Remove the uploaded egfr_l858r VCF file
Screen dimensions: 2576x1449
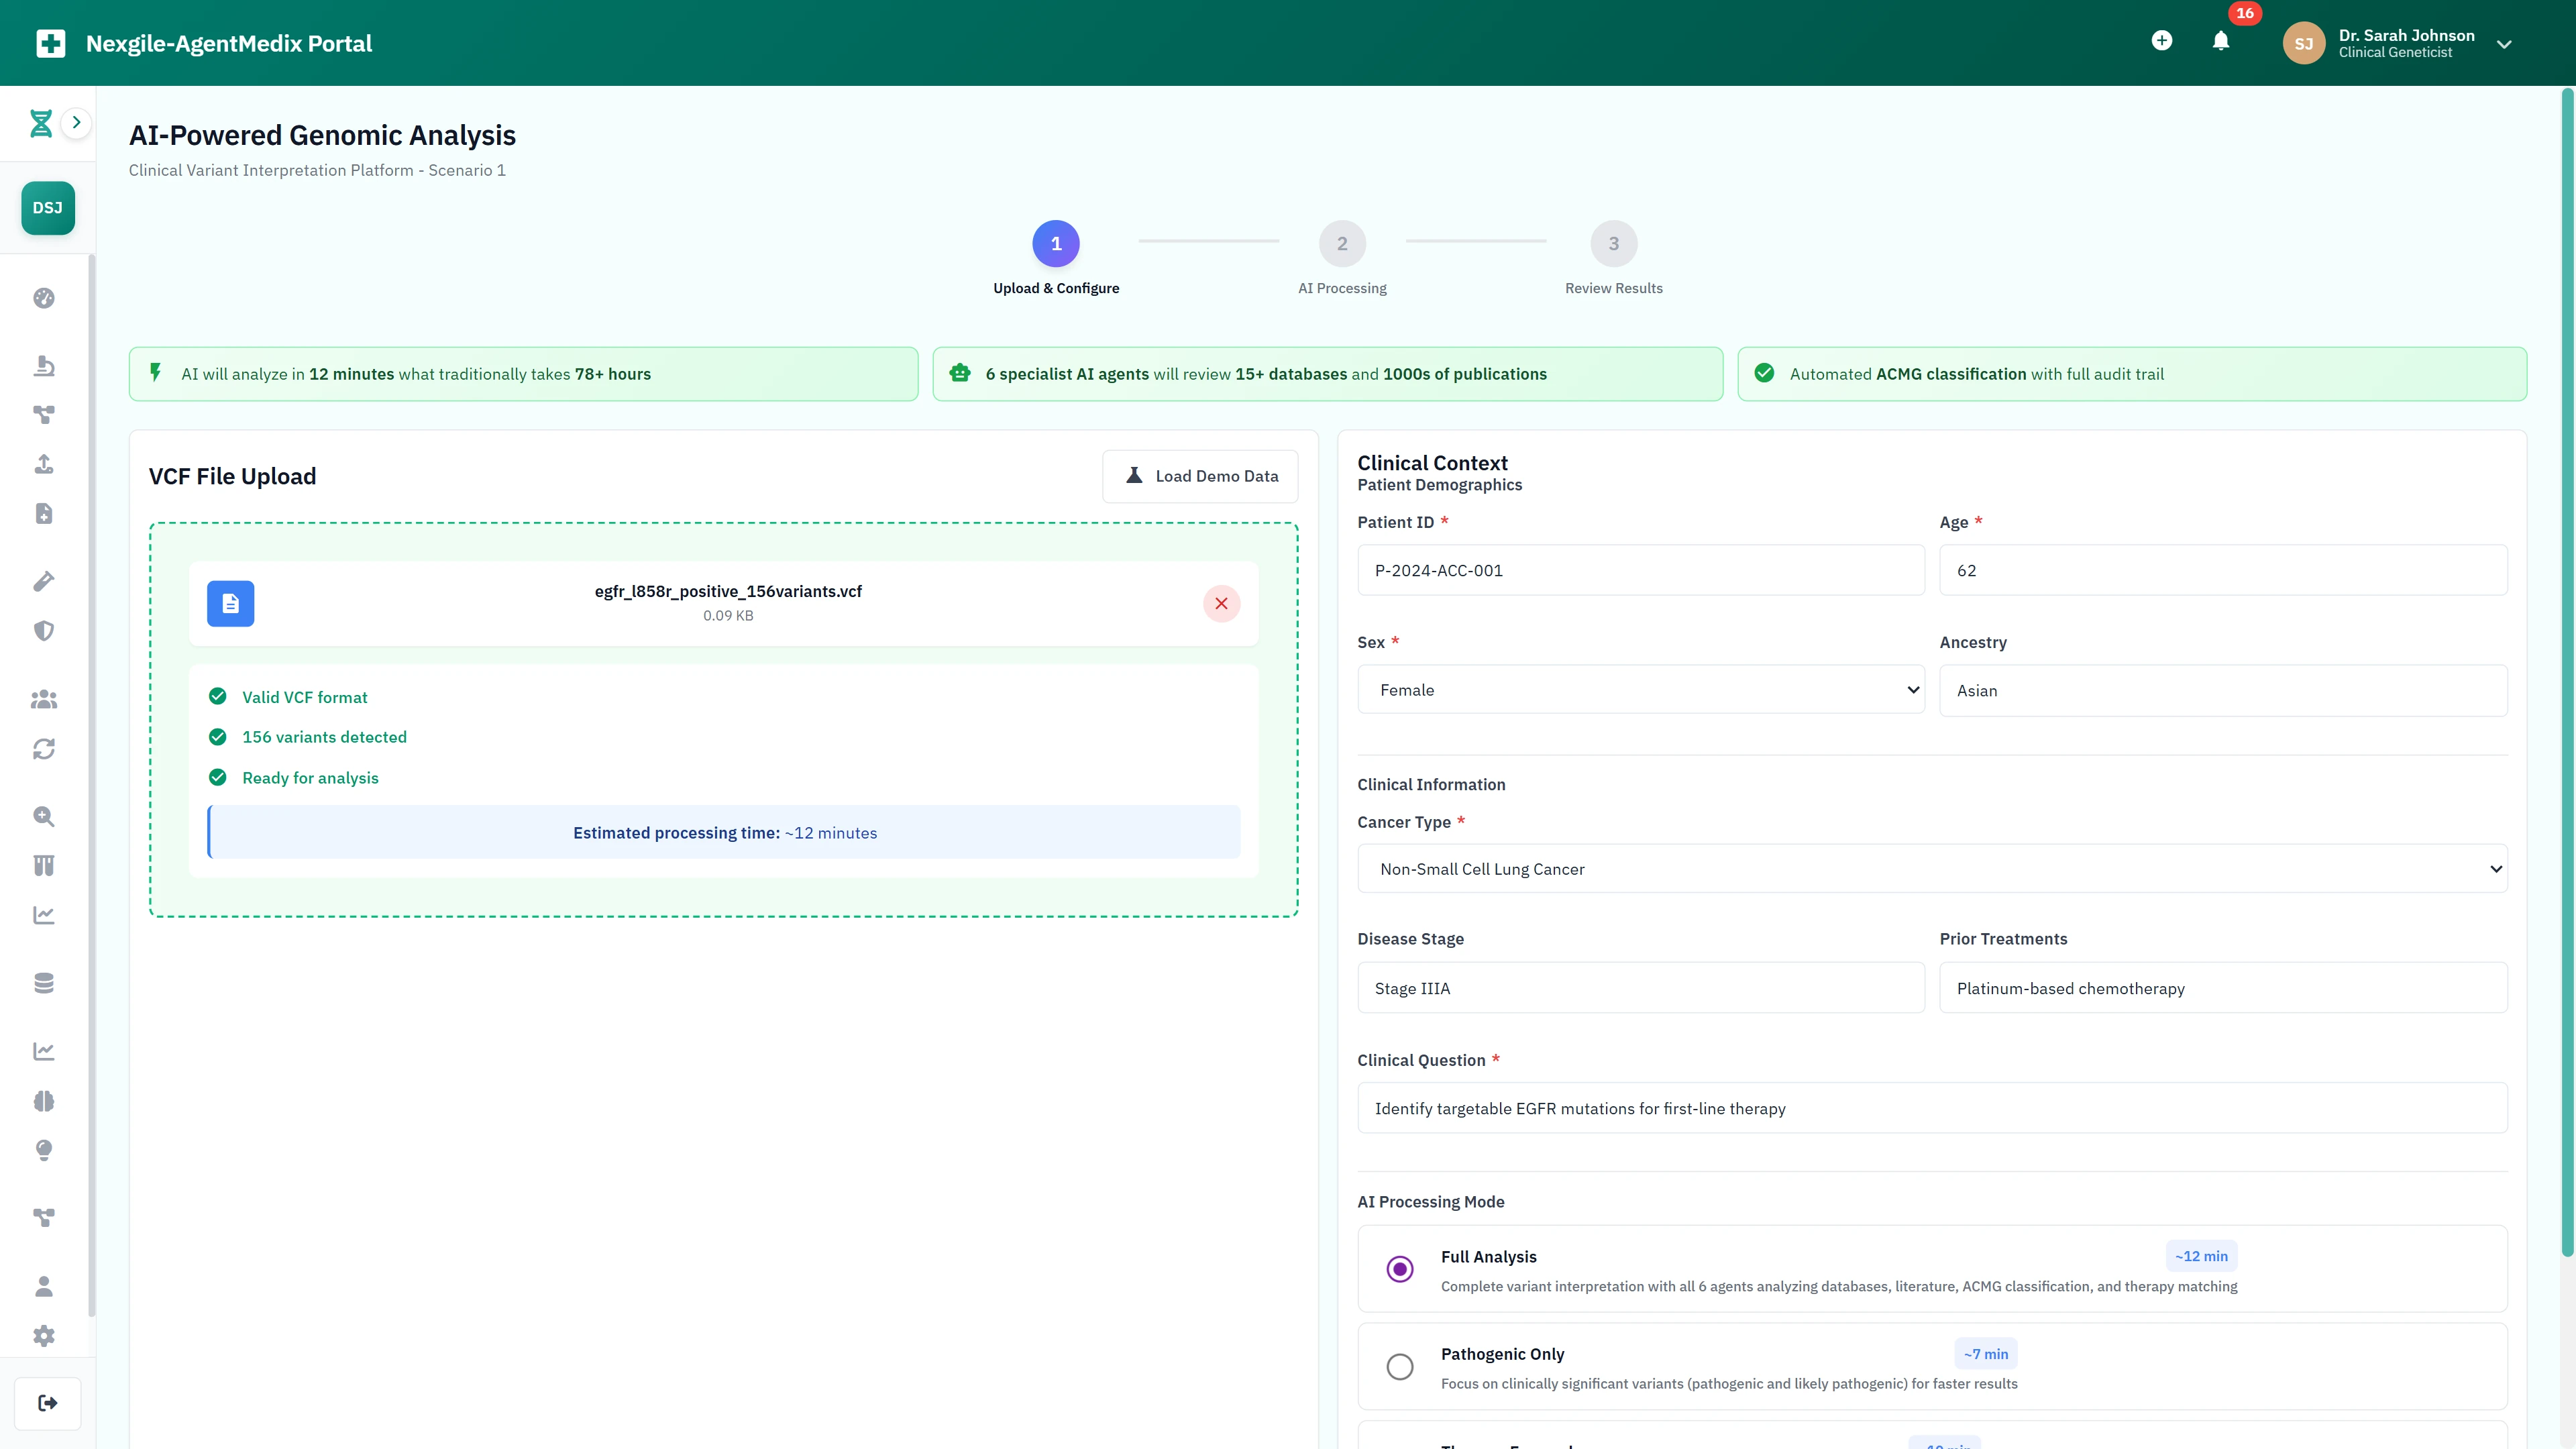tap(1221, 603)
